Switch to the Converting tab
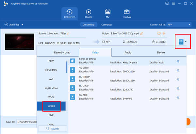This screenshot has height=134, width=196. pyautogui.click(x=89, y=25)
